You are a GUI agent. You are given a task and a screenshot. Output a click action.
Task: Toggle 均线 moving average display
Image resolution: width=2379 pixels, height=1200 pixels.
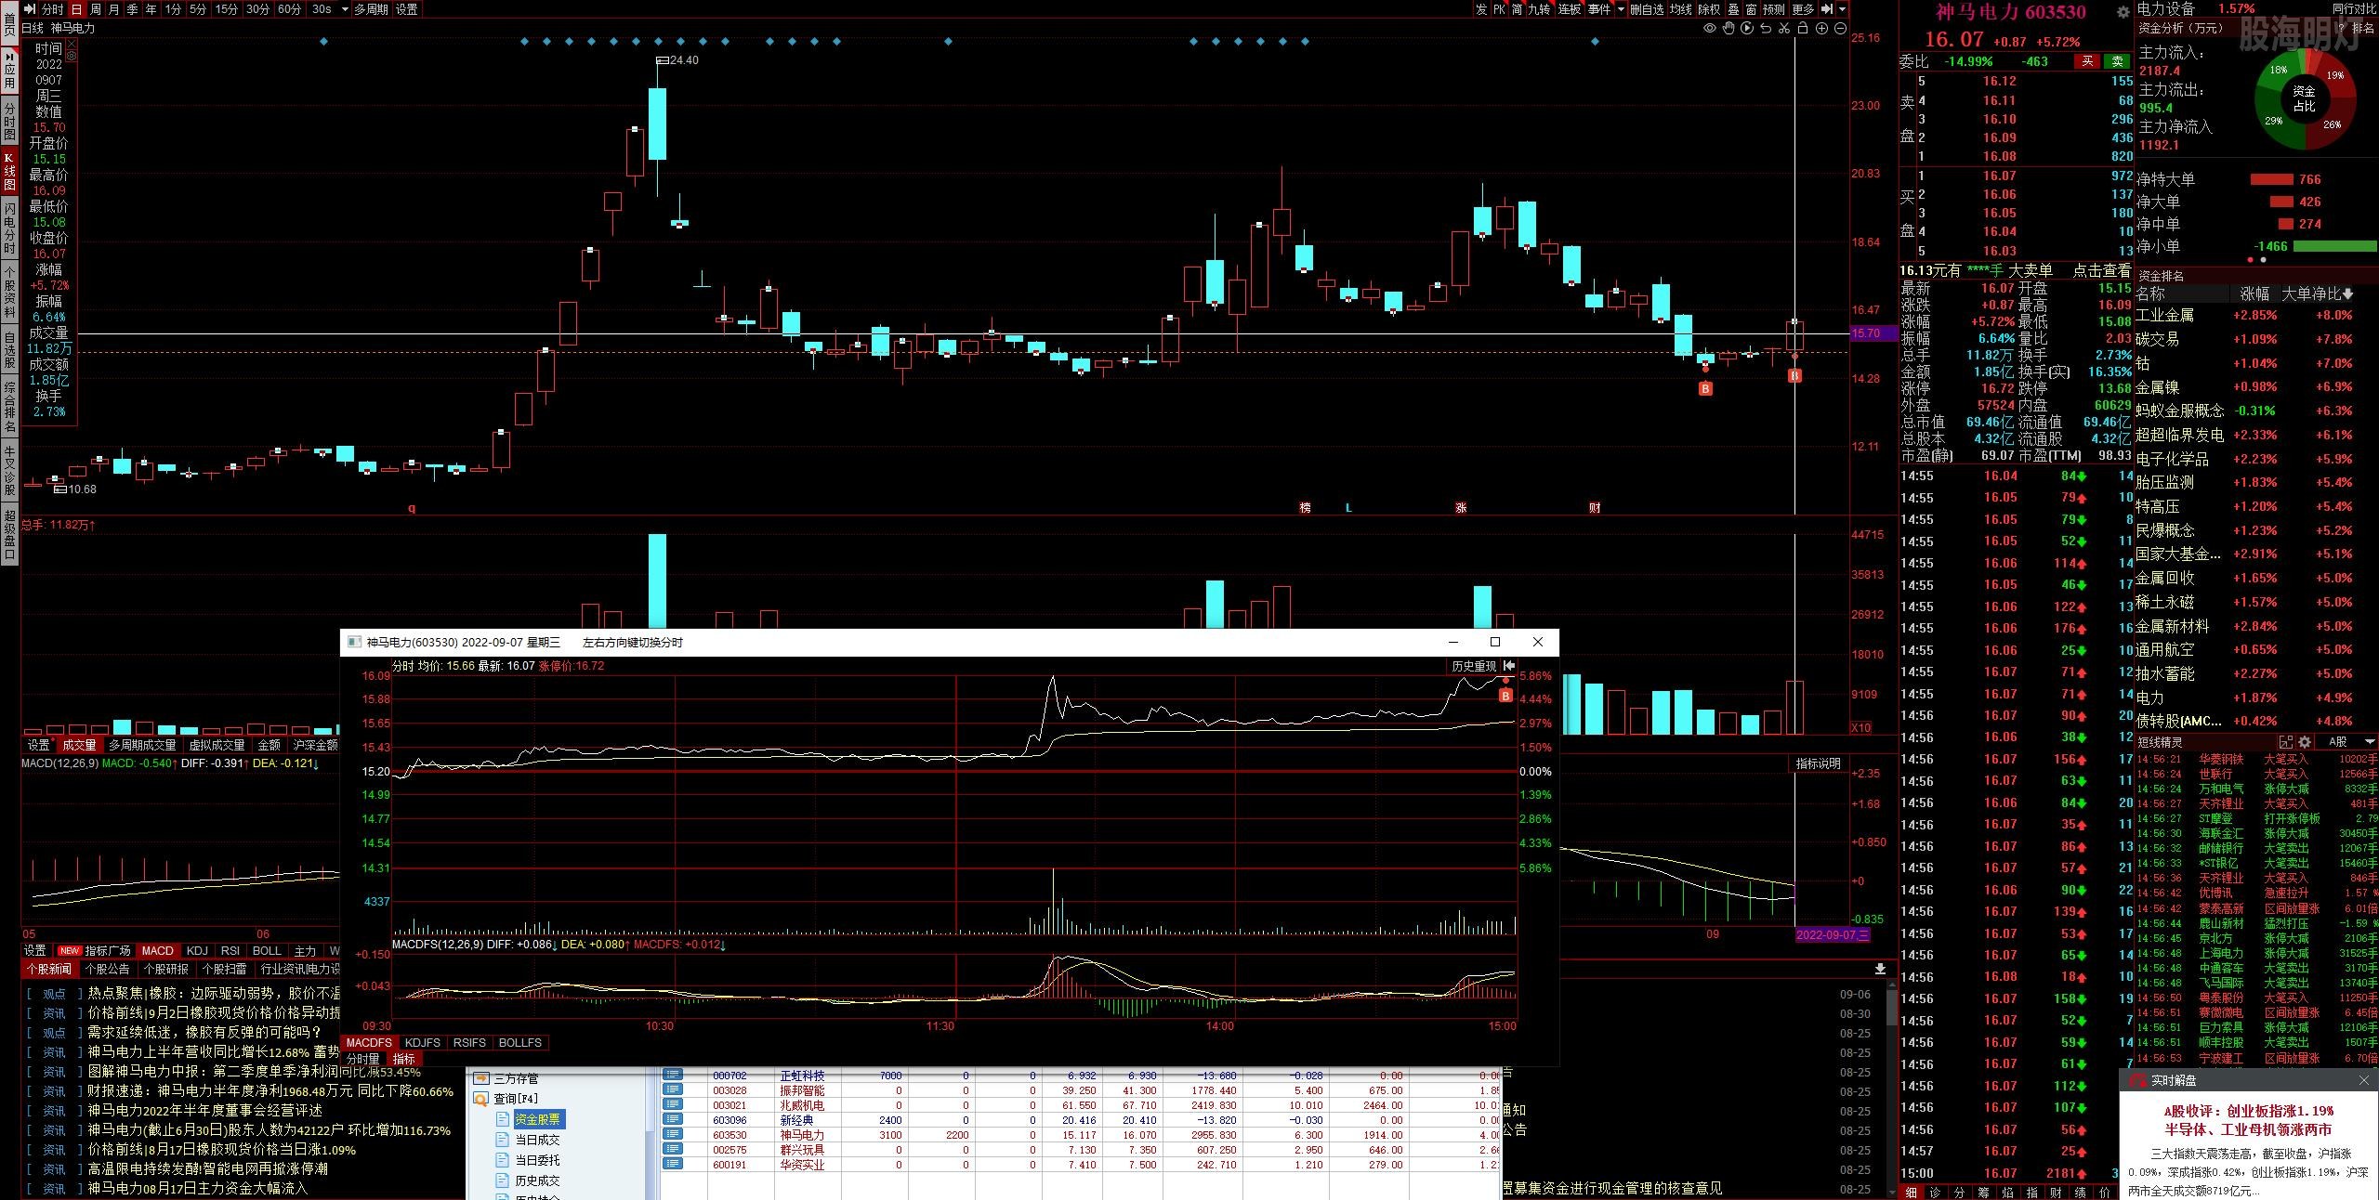[x=1680, y=9]
